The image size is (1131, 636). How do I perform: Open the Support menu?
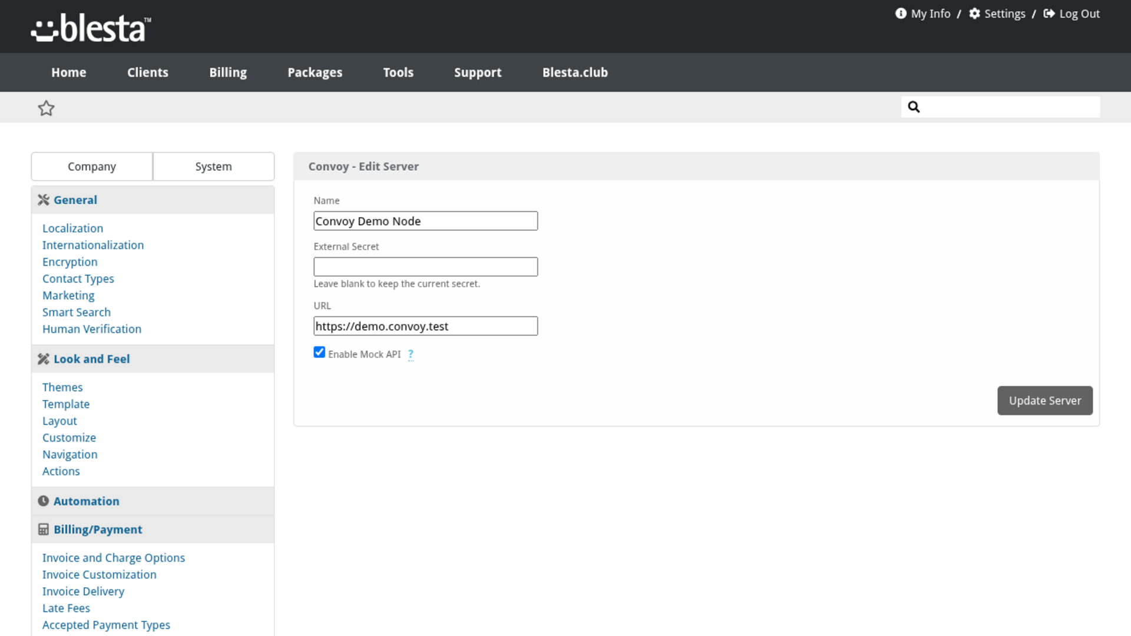pyautogui.click(x=478, y=72)
